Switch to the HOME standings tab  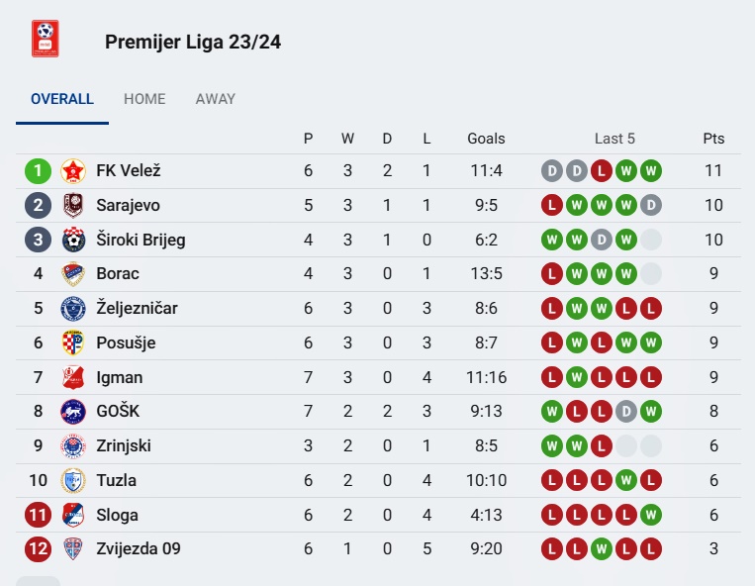[x=144, y=99]
